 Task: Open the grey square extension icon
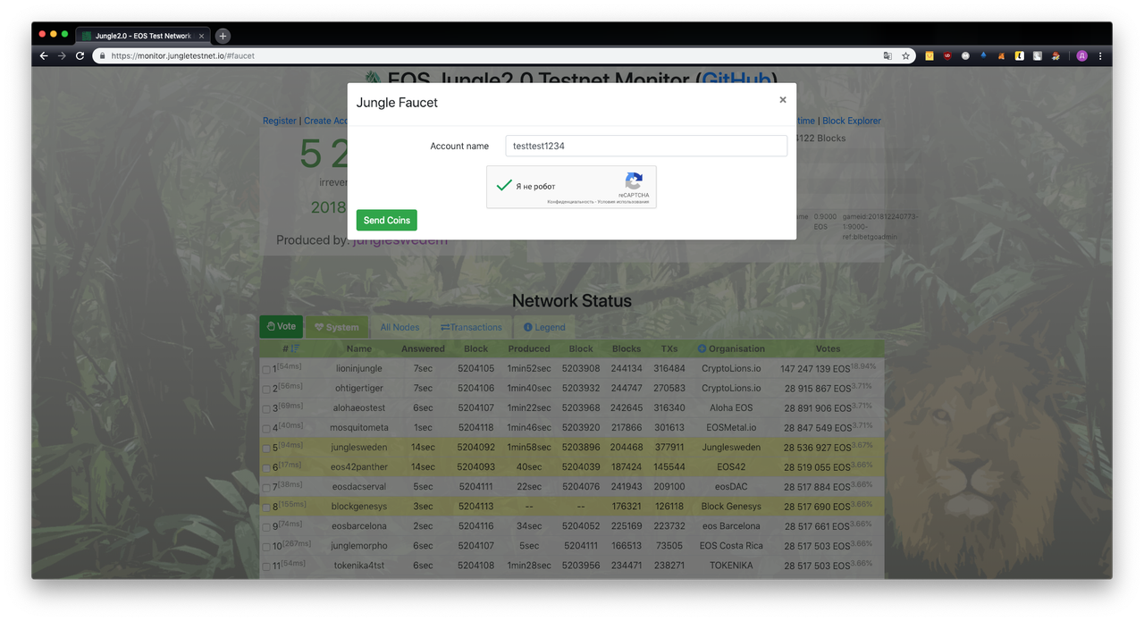pos(1038,55)
